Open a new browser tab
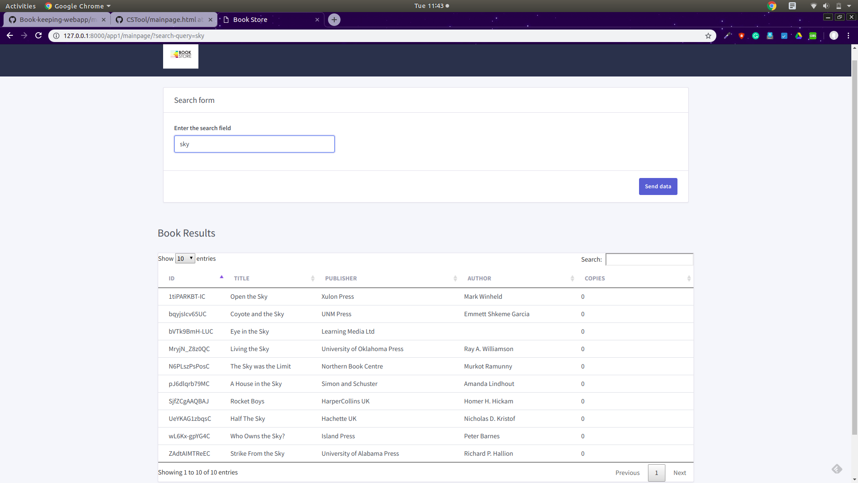The image size is (858, 483). point(334,20)
